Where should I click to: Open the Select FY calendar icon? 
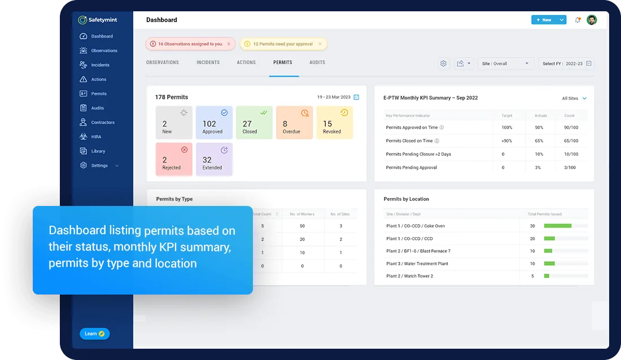point(588,63)
